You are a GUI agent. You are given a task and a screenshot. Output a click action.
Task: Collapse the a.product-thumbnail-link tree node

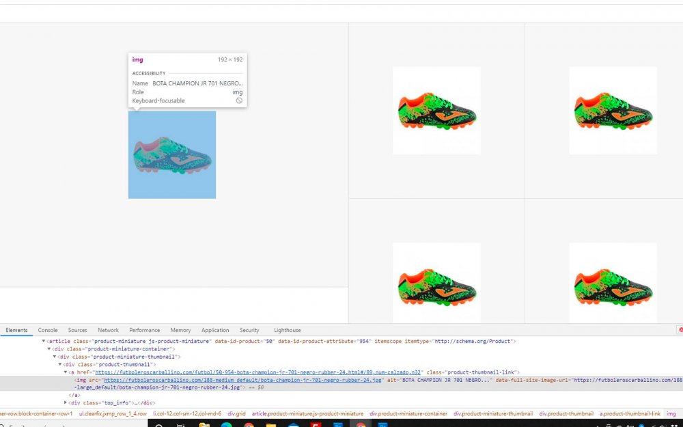coord(64,372)
